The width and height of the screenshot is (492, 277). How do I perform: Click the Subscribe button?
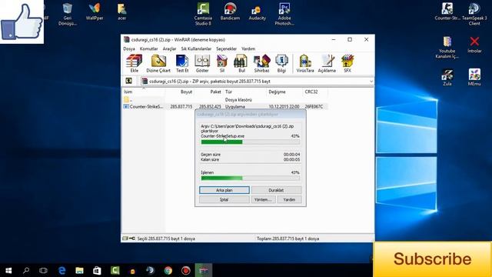click(x=432, y=259)
